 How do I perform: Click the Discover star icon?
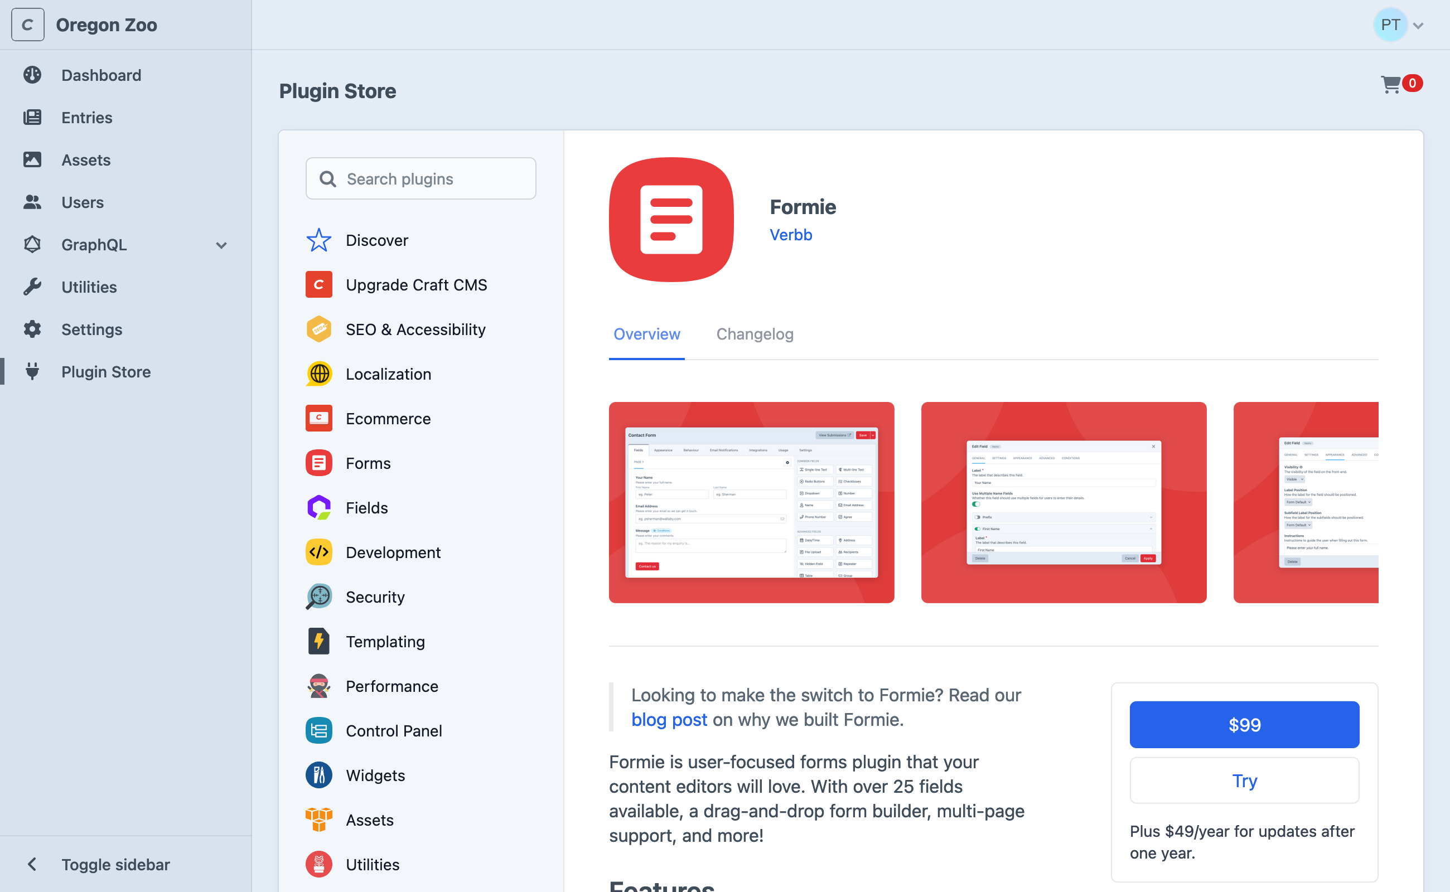click(318, 240)
